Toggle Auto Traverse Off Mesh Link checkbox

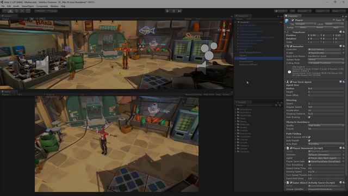pos(309,137)
